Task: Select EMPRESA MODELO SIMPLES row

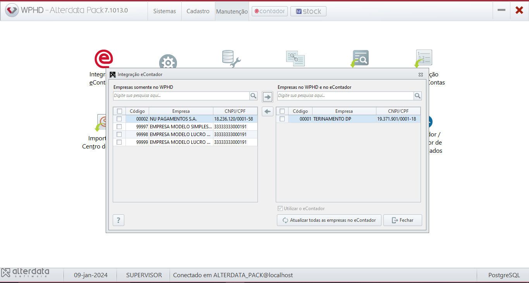Action: point(185,127)
